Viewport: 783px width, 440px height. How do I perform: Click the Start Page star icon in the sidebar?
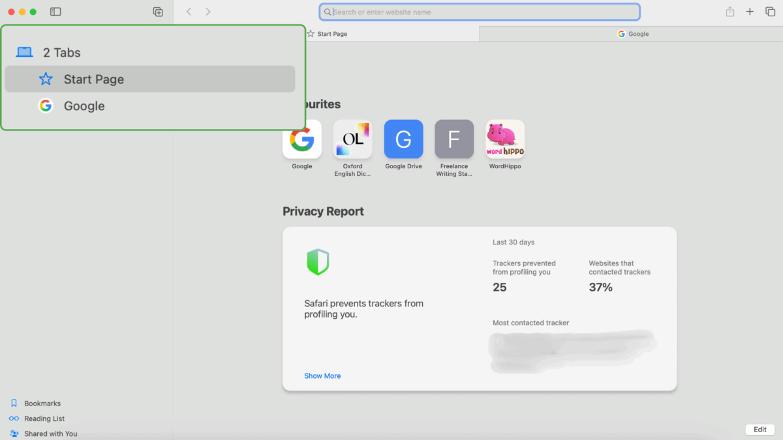click(46, 79)
